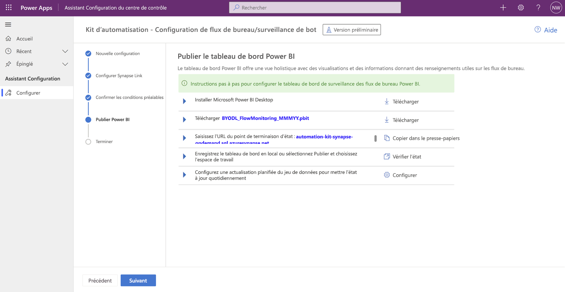Go to the Terminer step label
The width and height of the screenshot is (565, 292).
104,142
